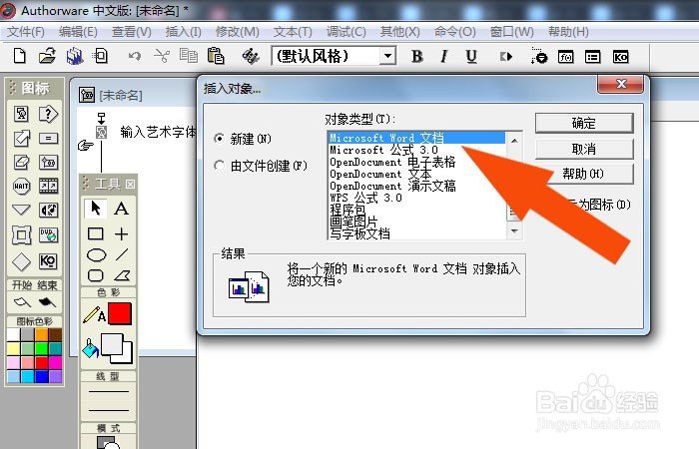Select the Decision diamond icon
Viewport: 699px width, 449px height.
point(21,261)
